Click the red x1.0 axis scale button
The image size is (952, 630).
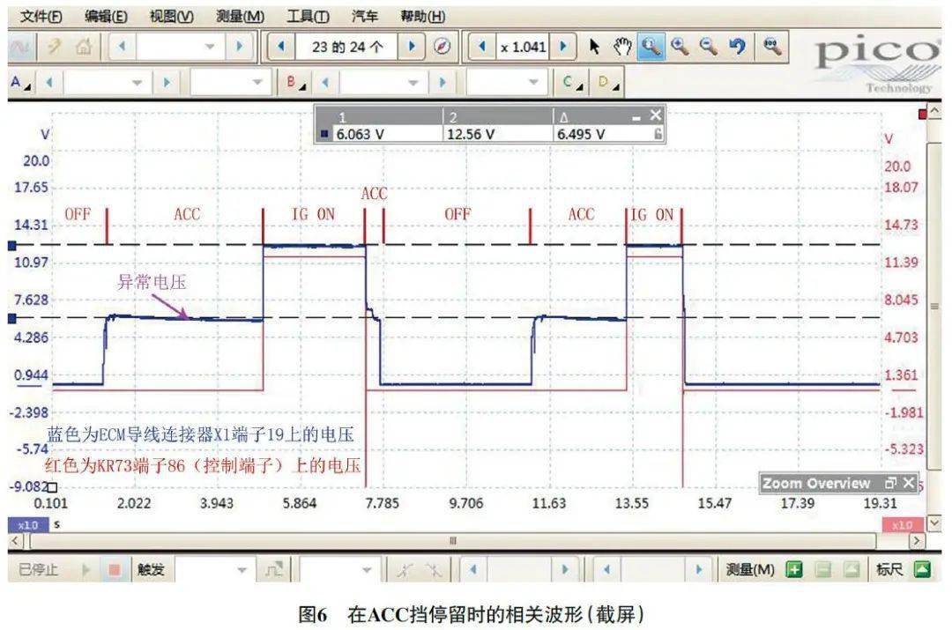coord(902,524)
